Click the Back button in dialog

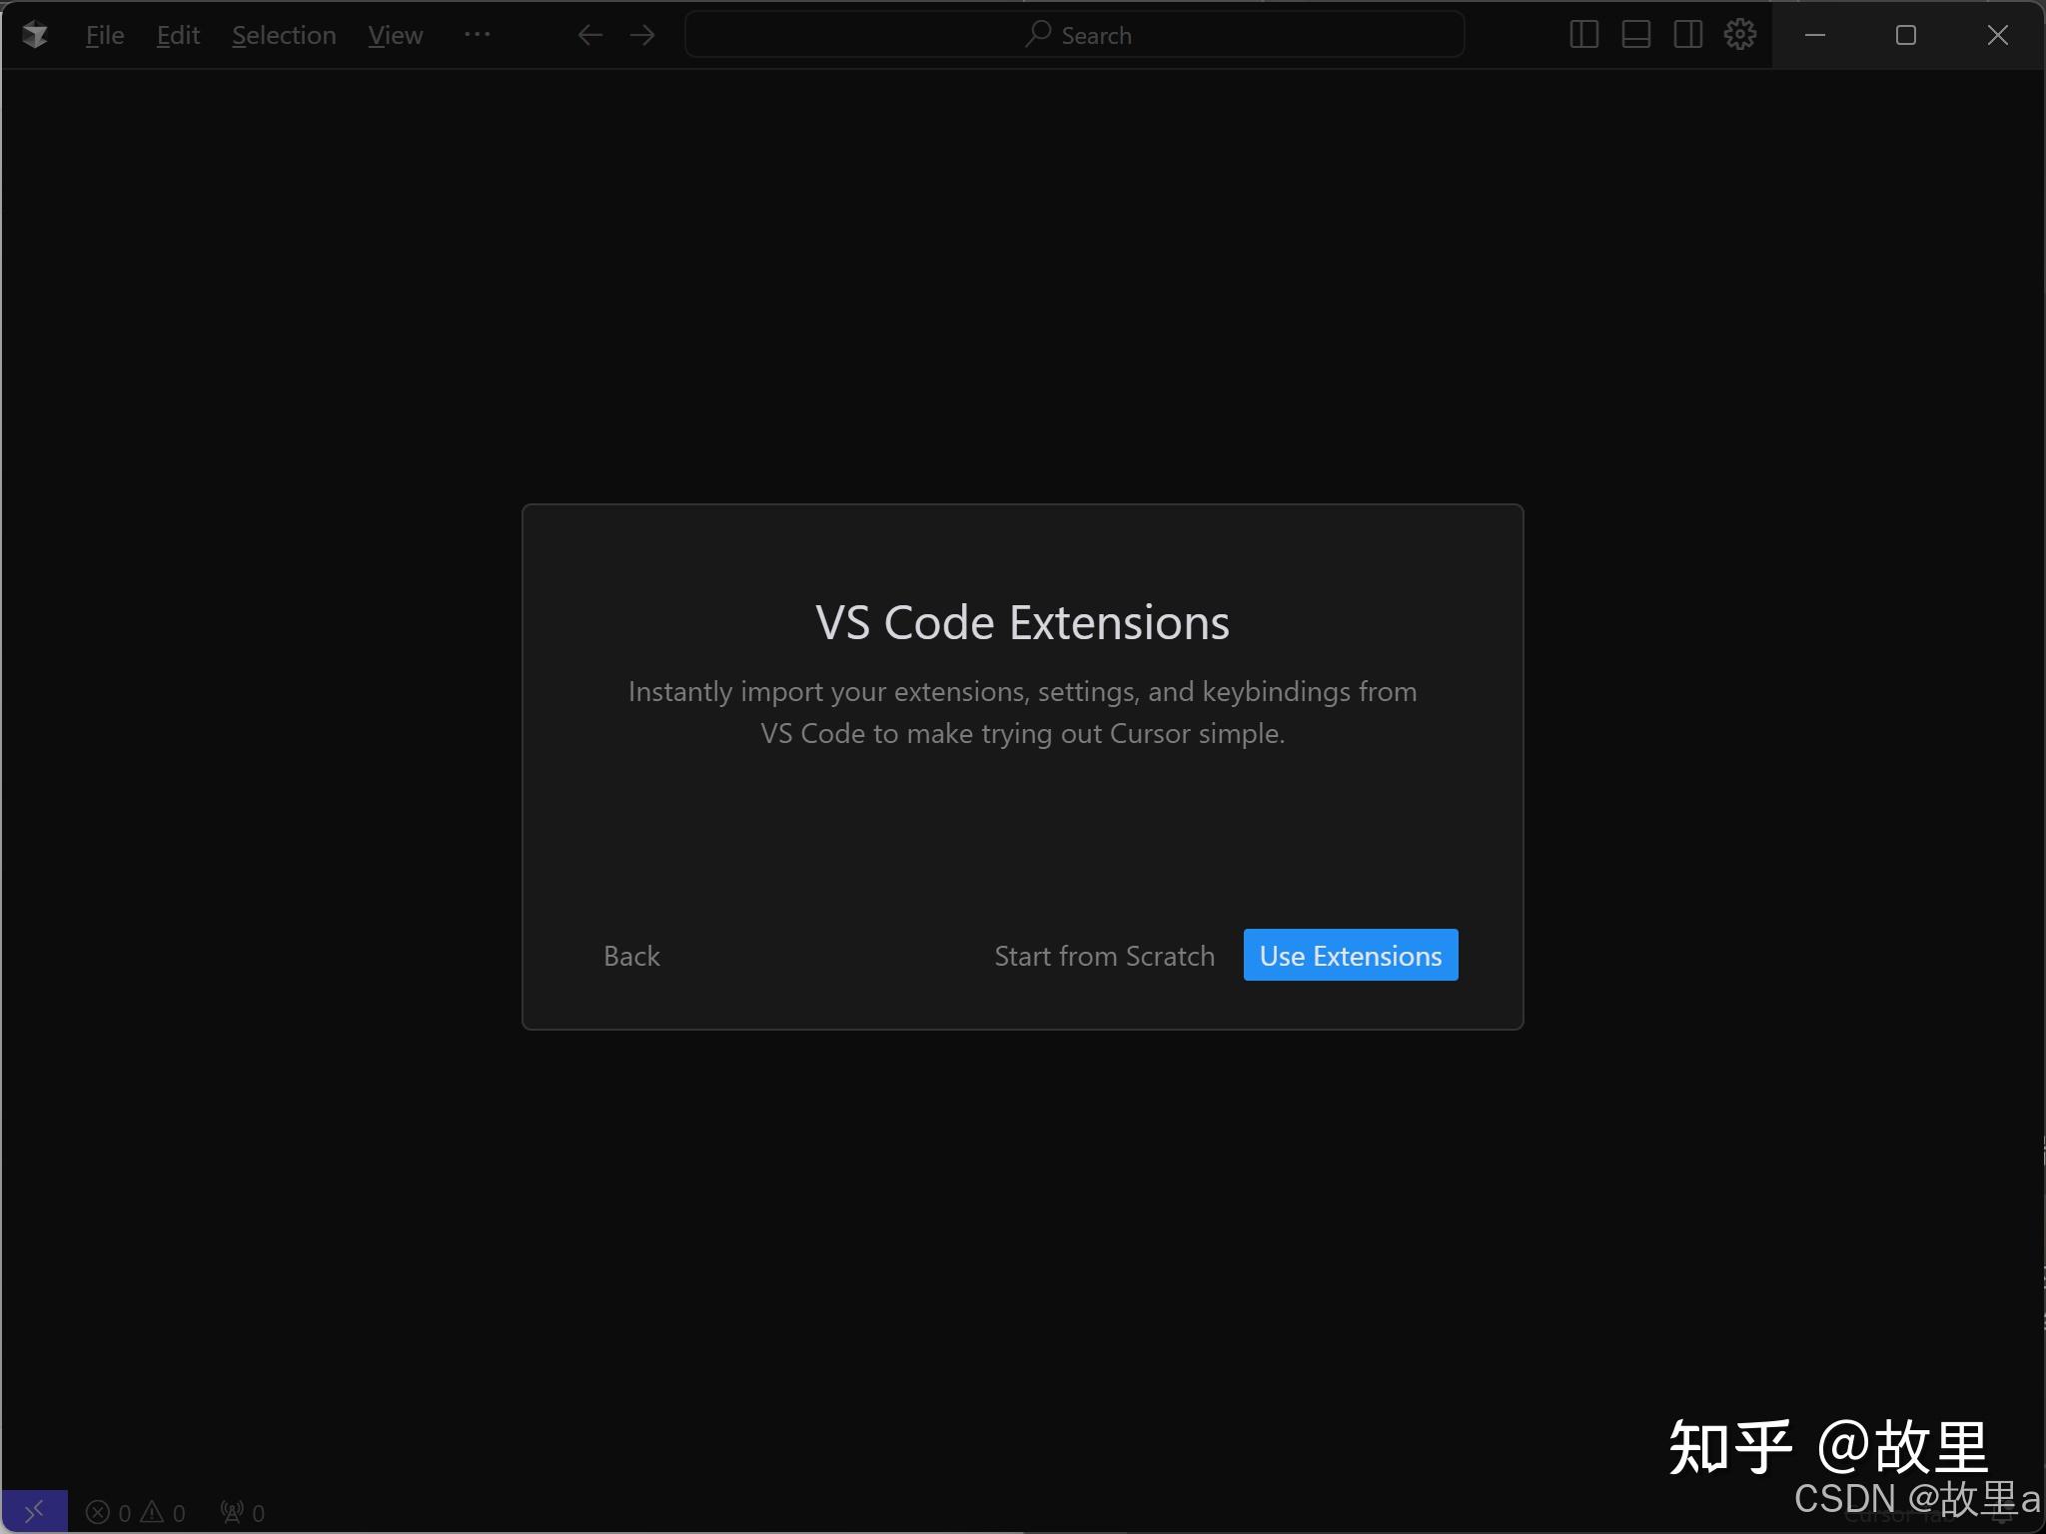click(x=631, y=956)
